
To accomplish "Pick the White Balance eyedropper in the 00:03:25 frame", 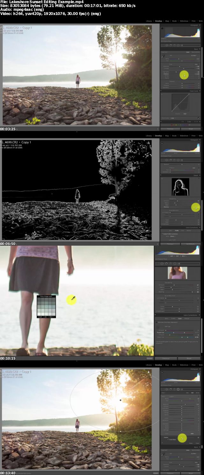I will [x=163, y=56].
